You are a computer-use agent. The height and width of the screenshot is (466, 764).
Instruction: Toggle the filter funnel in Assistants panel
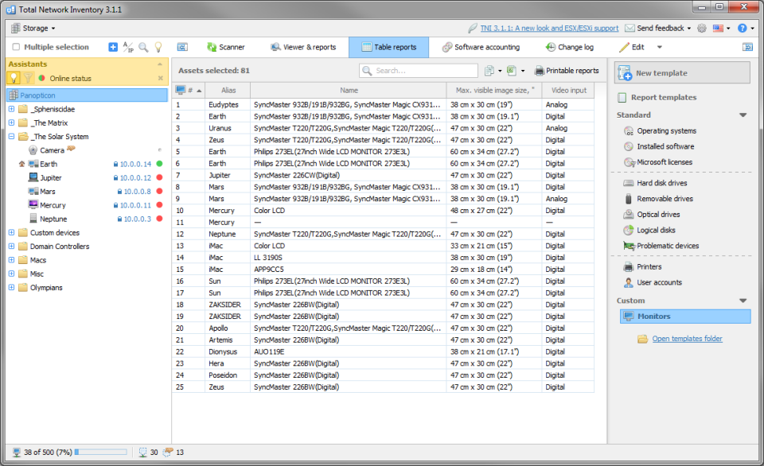coord(29,78)
